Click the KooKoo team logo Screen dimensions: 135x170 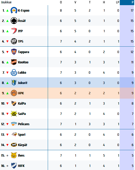click(x=14, y=62)
